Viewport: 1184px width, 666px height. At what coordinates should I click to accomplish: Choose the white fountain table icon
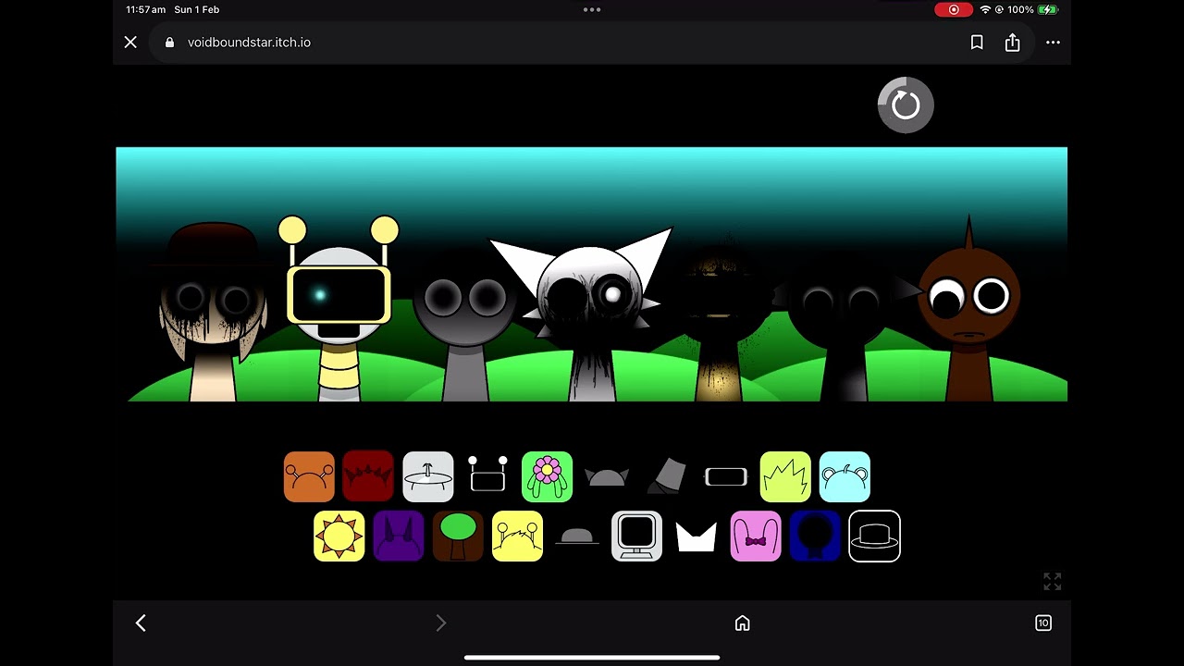428,476
